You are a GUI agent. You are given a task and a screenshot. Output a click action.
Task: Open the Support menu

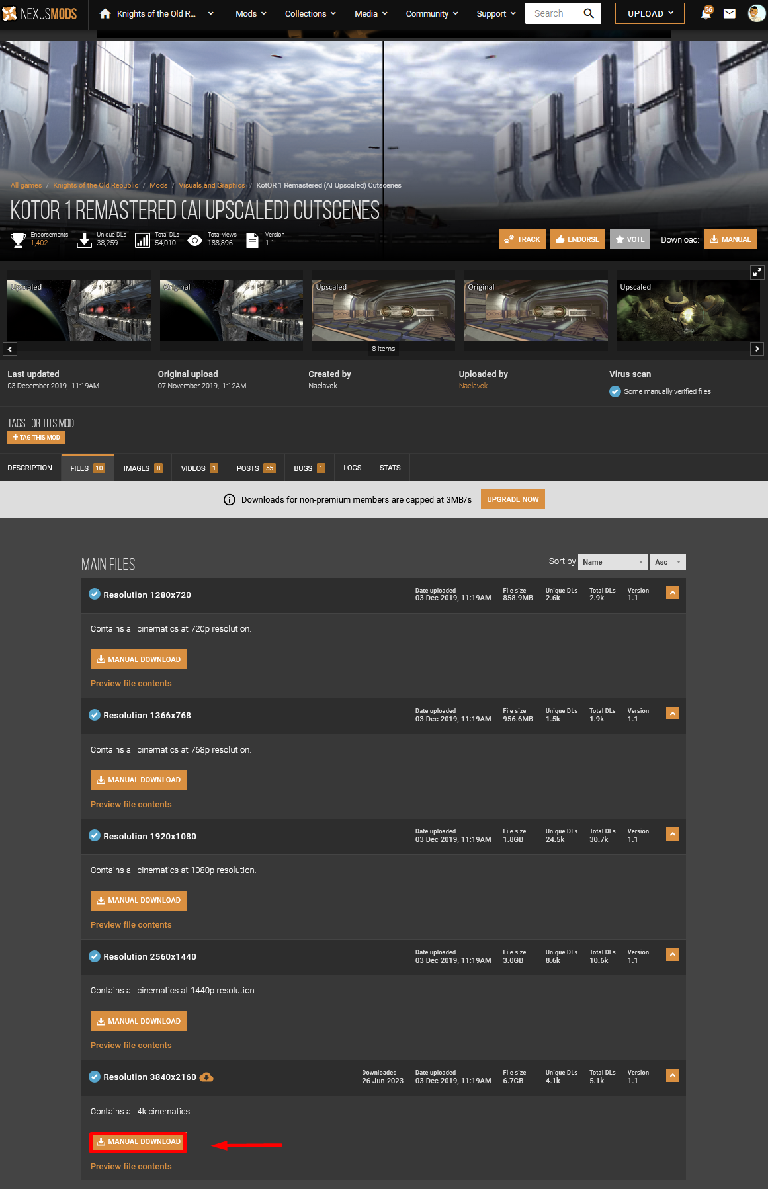click(x=496, y=13)
